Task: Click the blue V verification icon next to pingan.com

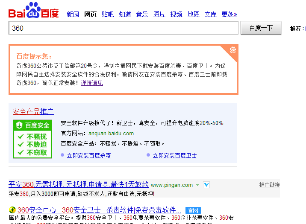Action: click(x=206, y=185)
